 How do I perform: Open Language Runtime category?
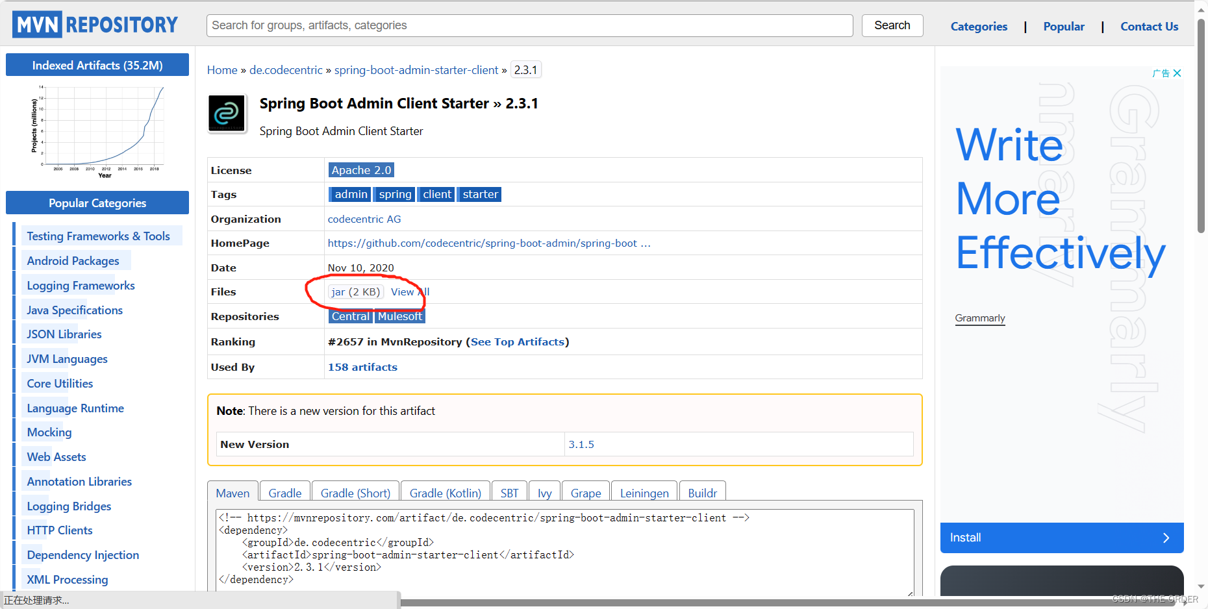(75, 408)
